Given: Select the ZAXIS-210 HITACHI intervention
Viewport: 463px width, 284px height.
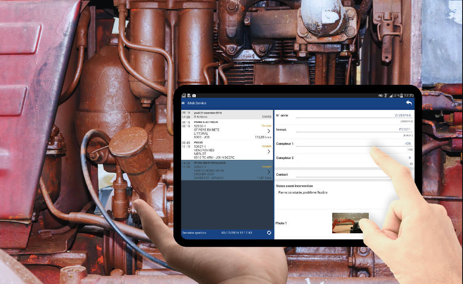Looking at the screenshot, I should 227,170.
